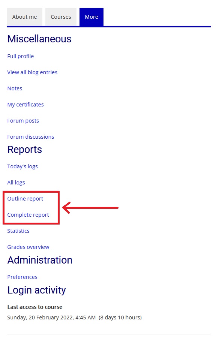Open Grades overview link
Image resolution: width=216 pixels, height=340 pixels.
click(x=28, y=247)
